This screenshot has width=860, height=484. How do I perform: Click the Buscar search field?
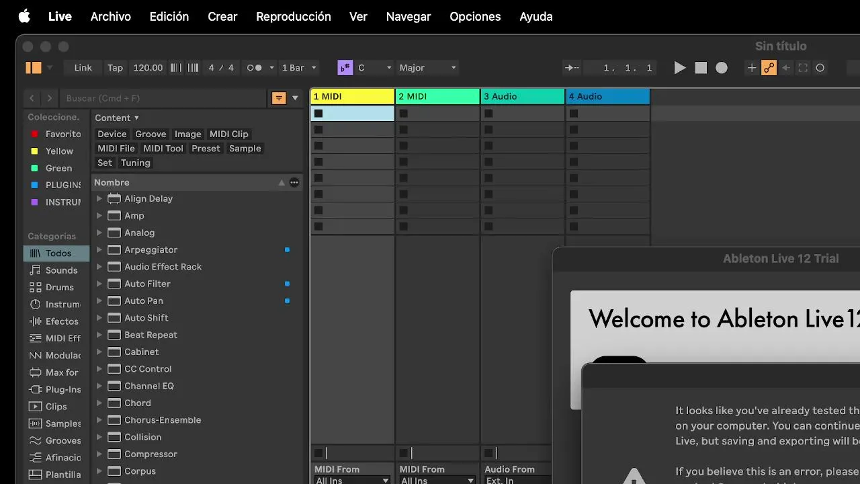point(163,98)
